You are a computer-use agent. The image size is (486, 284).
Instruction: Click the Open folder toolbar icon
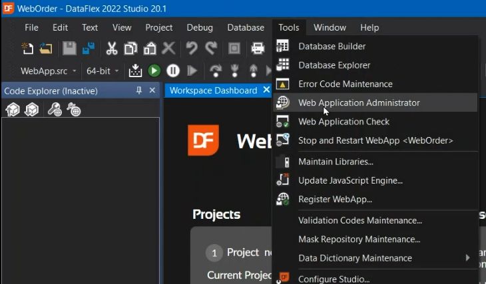[46, 49]
